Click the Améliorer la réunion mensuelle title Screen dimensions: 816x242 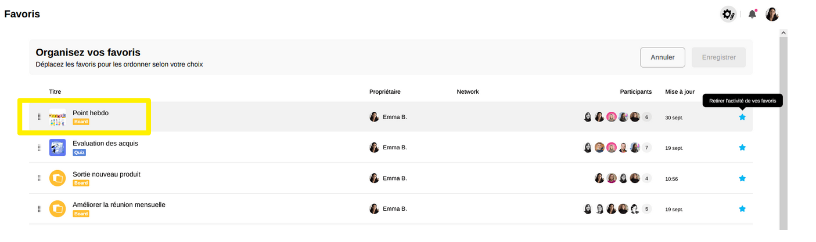coord(118,205)
